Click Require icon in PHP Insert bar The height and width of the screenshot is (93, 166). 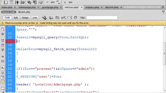tap(35, 2)
